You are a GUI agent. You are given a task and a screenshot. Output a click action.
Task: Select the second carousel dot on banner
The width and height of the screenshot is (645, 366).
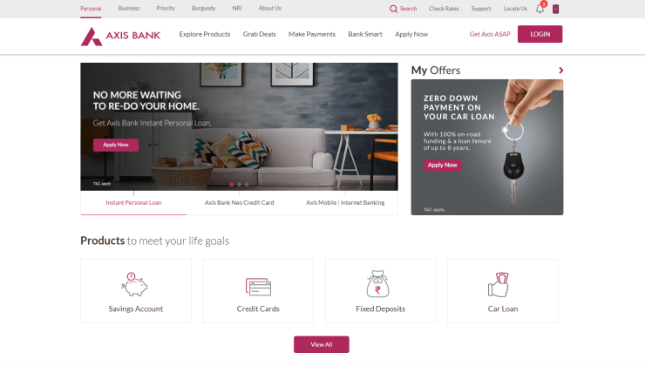pyautogui.click(x=239, y=184)
